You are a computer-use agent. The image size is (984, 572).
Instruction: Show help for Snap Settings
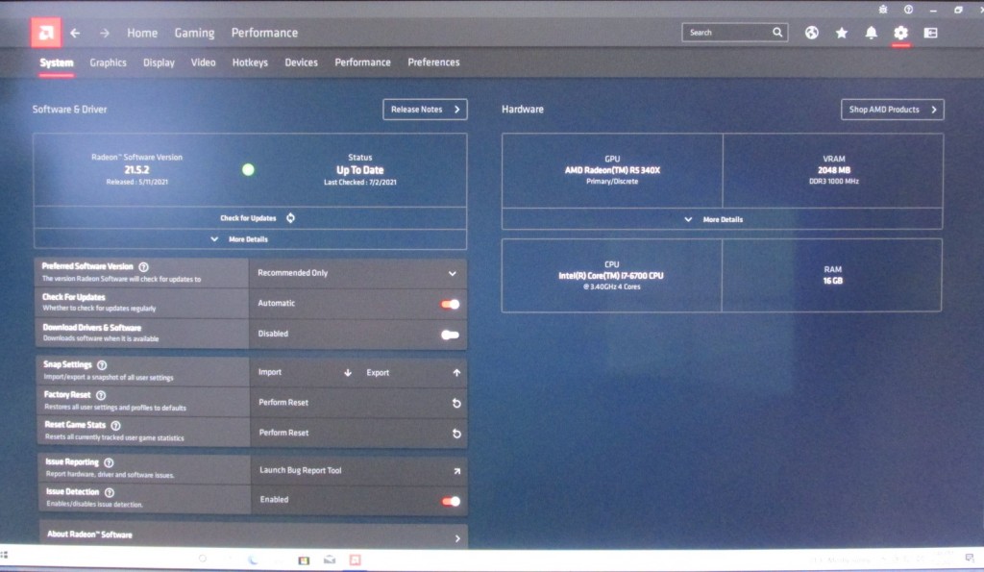[x=102, y=364]
